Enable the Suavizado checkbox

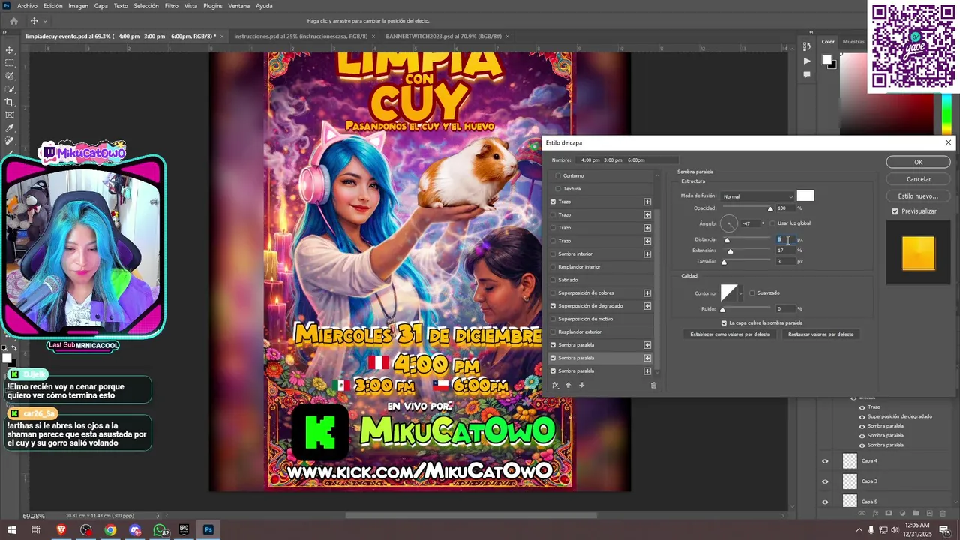click(x=752, y=292)
